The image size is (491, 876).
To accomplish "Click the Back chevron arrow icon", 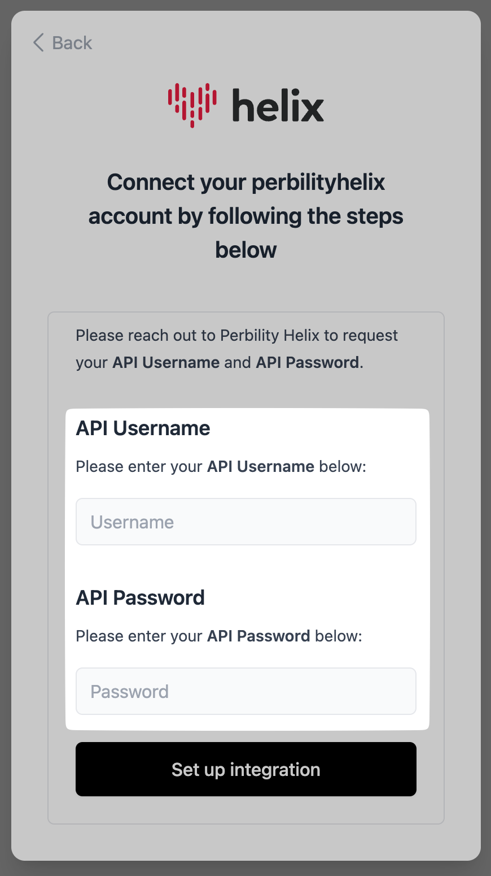I will [x=38, y=43].
